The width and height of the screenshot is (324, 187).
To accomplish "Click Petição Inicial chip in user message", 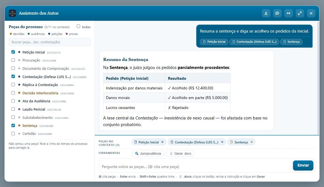I will coord(214,42).
